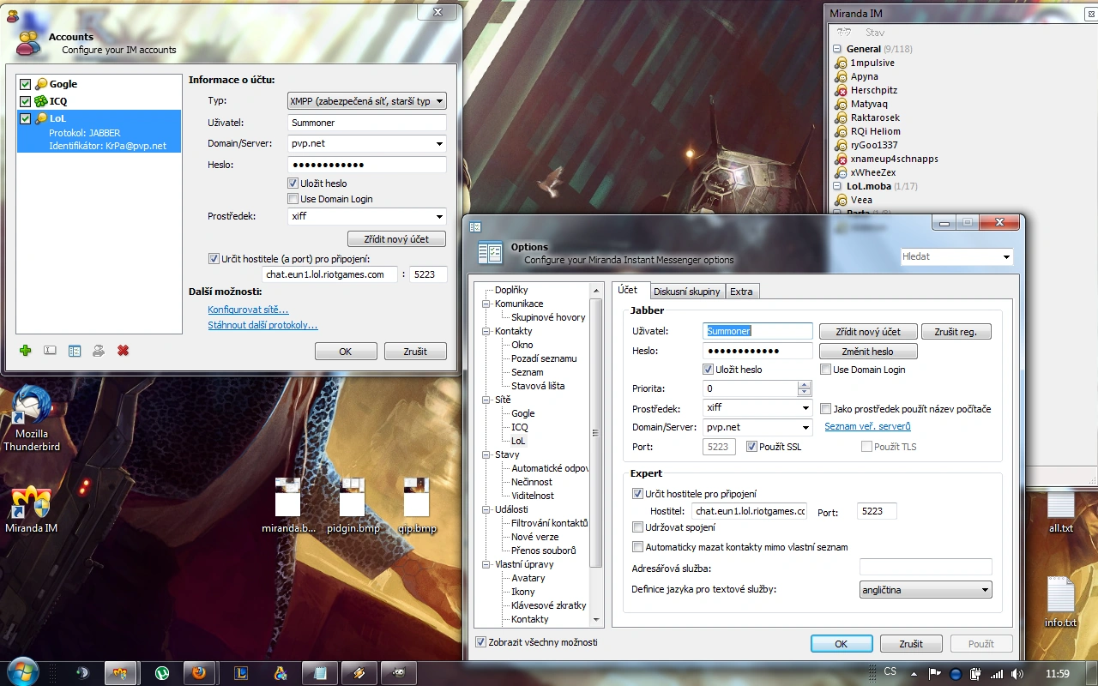Open the Miranda IM main menu icon beside Stav
Viewport: 1098px width, 686px height.
click(844, 33)
